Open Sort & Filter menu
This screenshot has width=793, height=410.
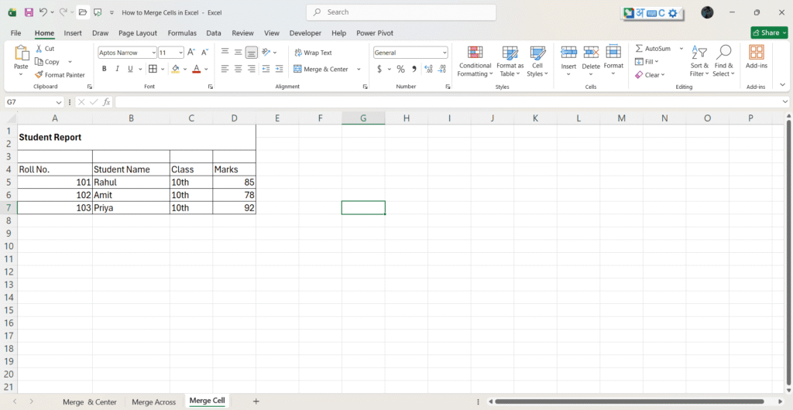pos(699,62)
